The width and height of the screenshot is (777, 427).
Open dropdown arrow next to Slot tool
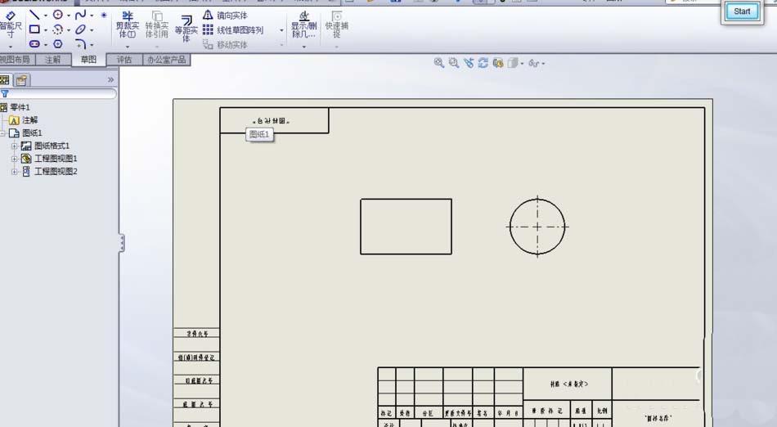[x=45, y=45]
